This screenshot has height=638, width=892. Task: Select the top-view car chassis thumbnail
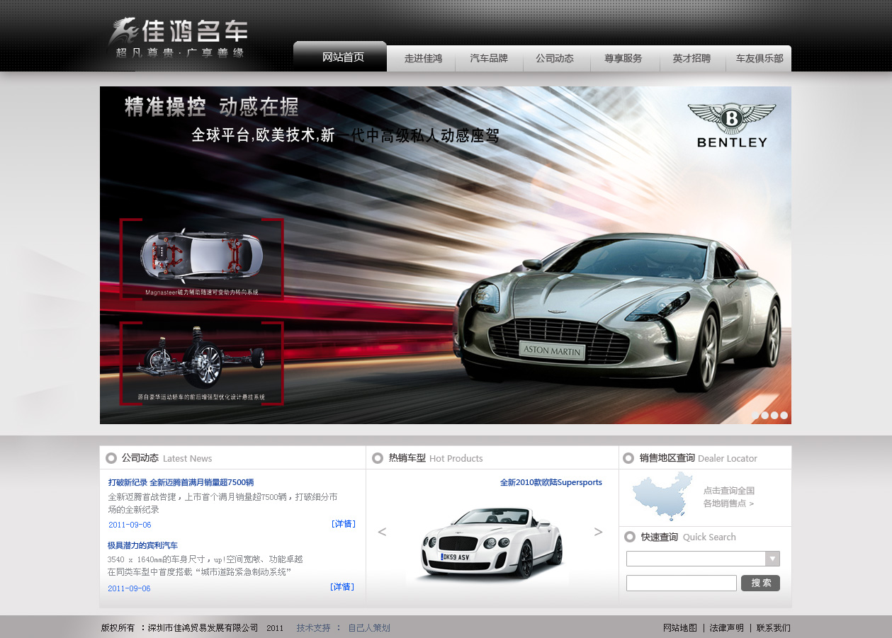pos(202,258)
